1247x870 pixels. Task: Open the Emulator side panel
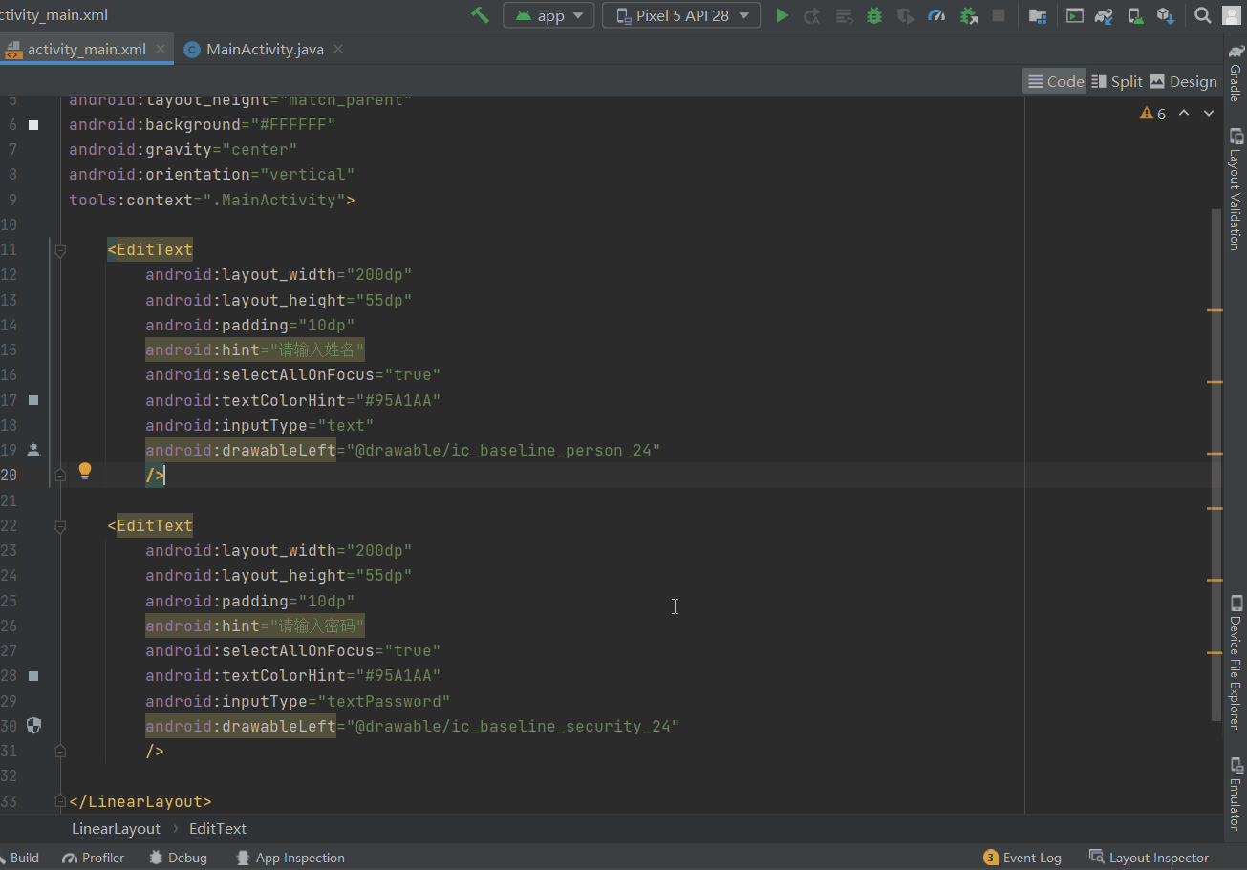coord(1236,793)
